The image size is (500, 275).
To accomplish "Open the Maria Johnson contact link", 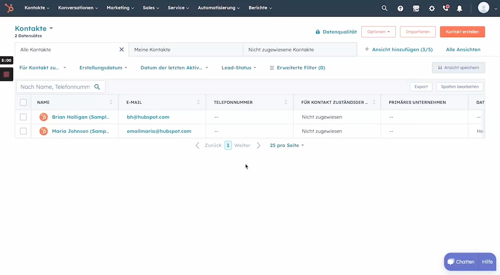I will (x=80, y=131).
